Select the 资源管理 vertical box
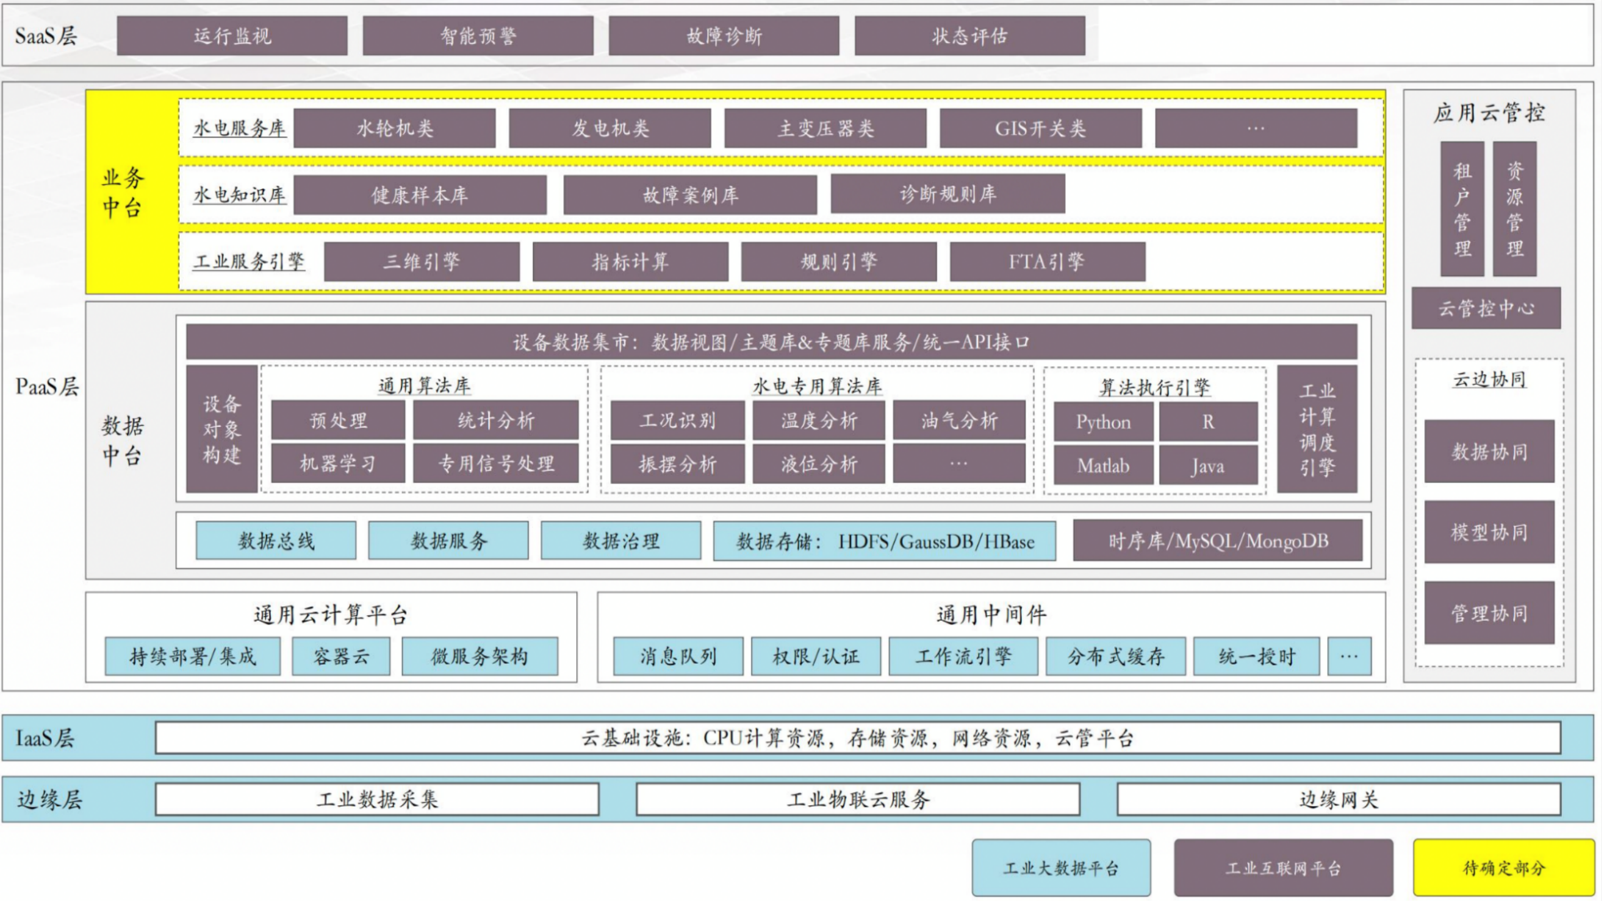The image size is (1602, 901). click(1514, 209)
